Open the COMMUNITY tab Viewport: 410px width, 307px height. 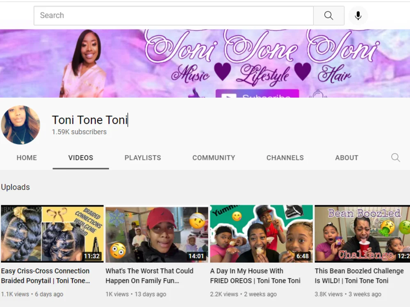pyautogui.click(x=214, y=158)
